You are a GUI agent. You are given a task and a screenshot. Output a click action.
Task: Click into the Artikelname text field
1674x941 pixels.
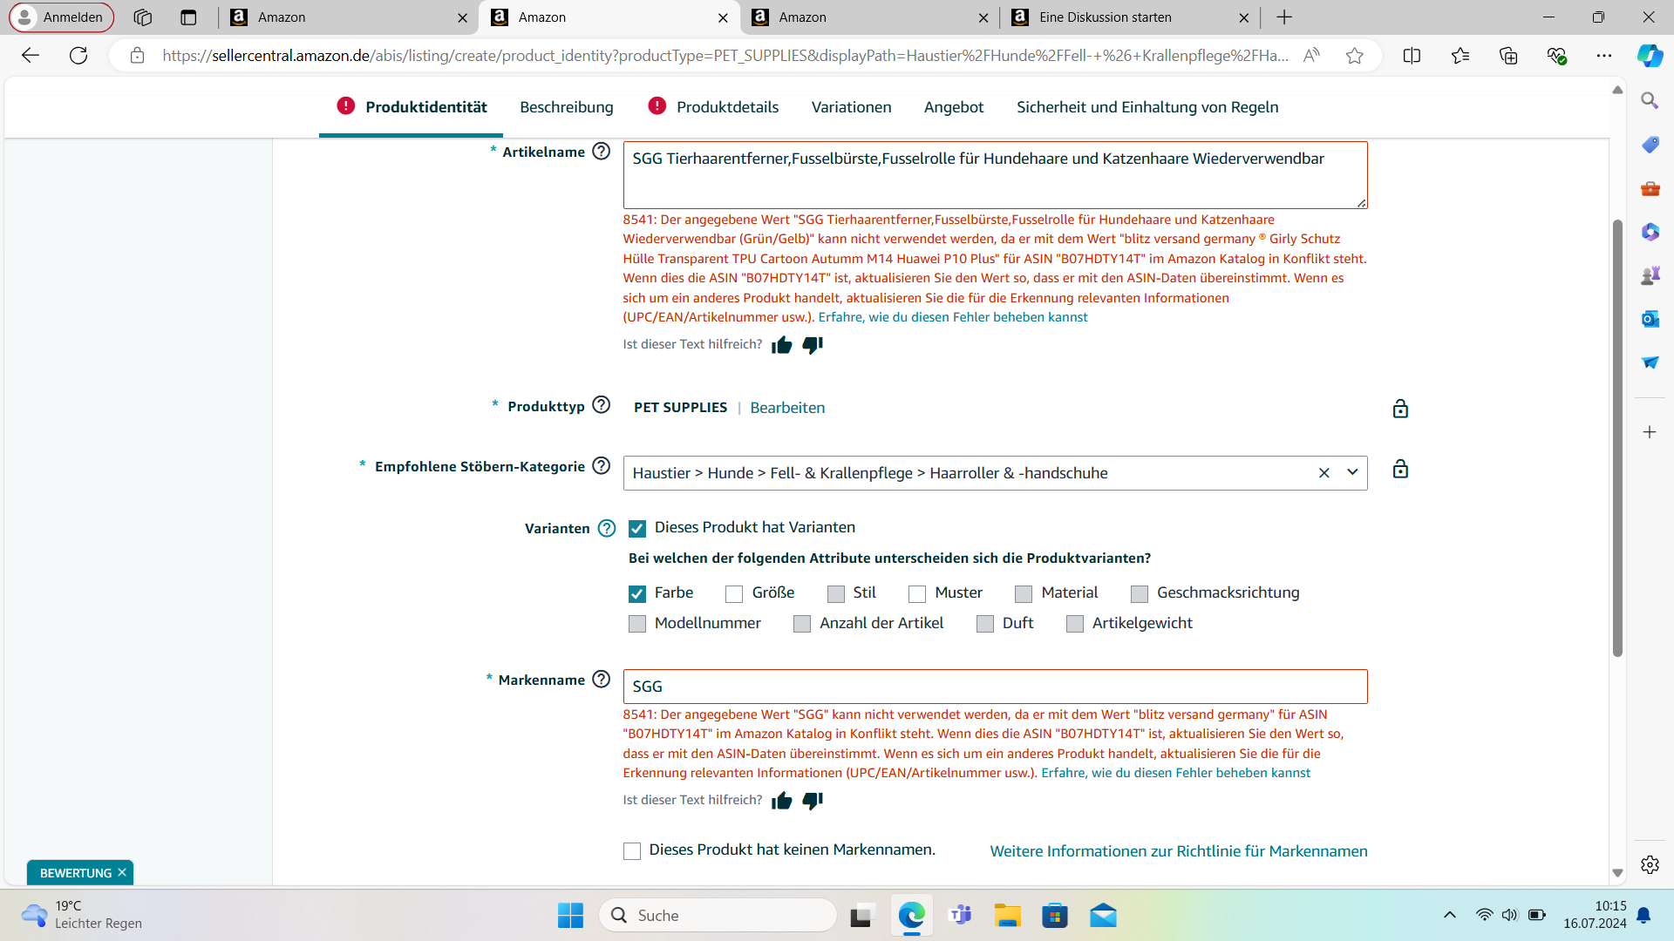click(995, 175)
